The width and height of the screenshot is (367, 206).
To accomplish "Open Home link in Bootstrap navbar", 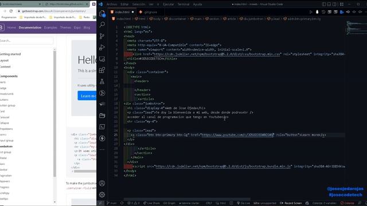I will [x=11, y=27].
